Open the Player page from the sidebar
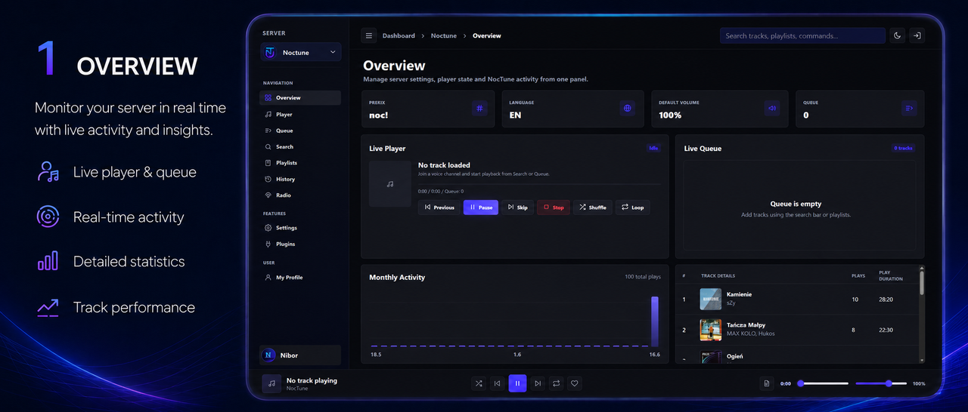This screenshot has width=968, height=412. click(x=300, y=115)
